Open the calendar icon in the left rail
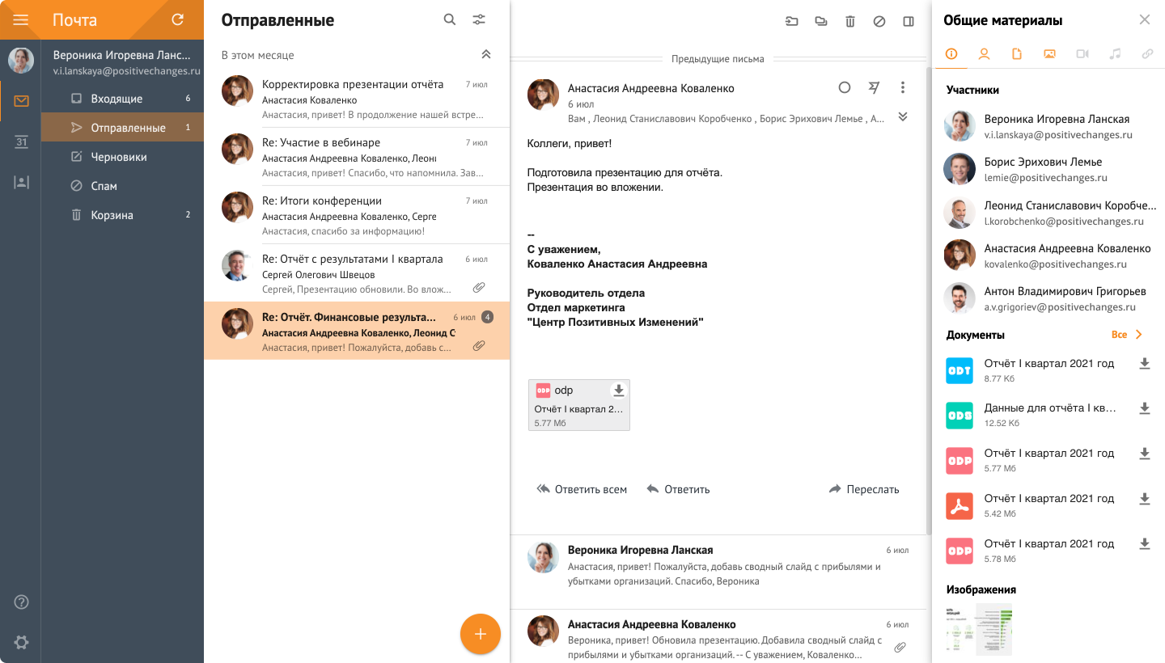 pyautogui.click(x=21, y=142)
